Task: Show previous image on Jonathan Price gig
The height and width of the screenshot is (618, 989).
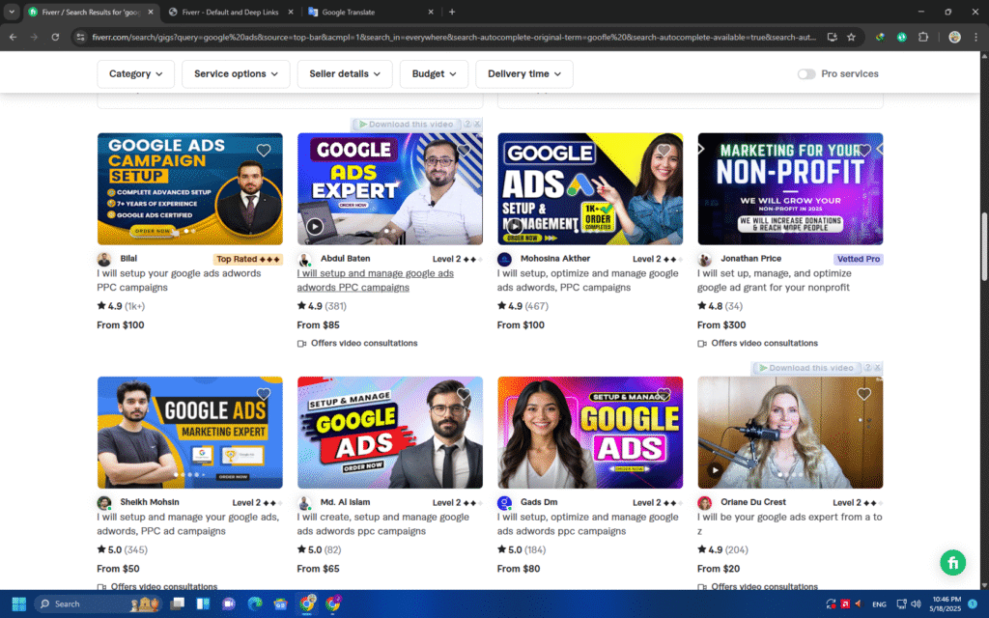Action: tap(701, 149)
